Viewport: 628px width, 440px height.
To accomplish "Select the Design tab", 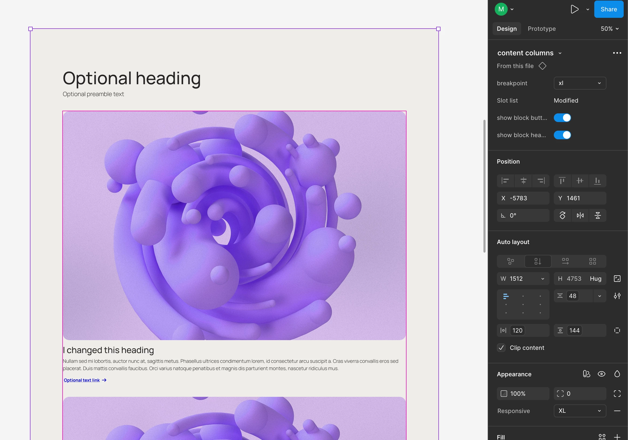I will (x=507, y=29).
